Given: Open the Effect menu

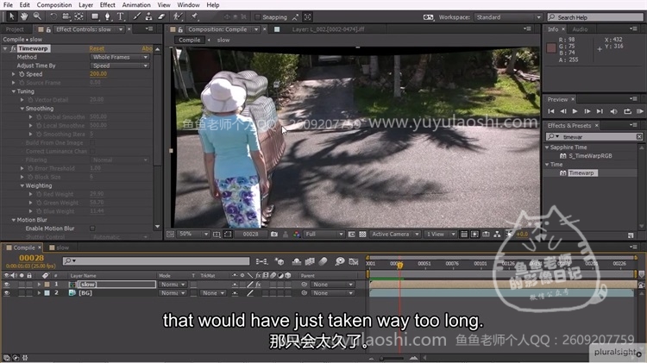Looking at the screenshot, I should [107, 5].
